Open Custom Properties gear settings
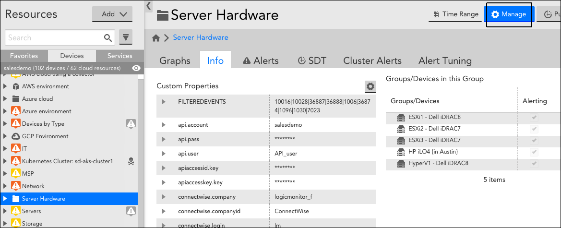The image size is (561, 228). (370, 86)
